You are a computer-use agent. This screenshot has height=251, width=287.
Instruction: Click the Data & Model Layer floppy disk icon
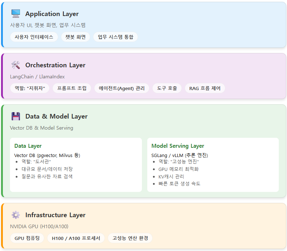pyautogui.click(x=15, y=116)
